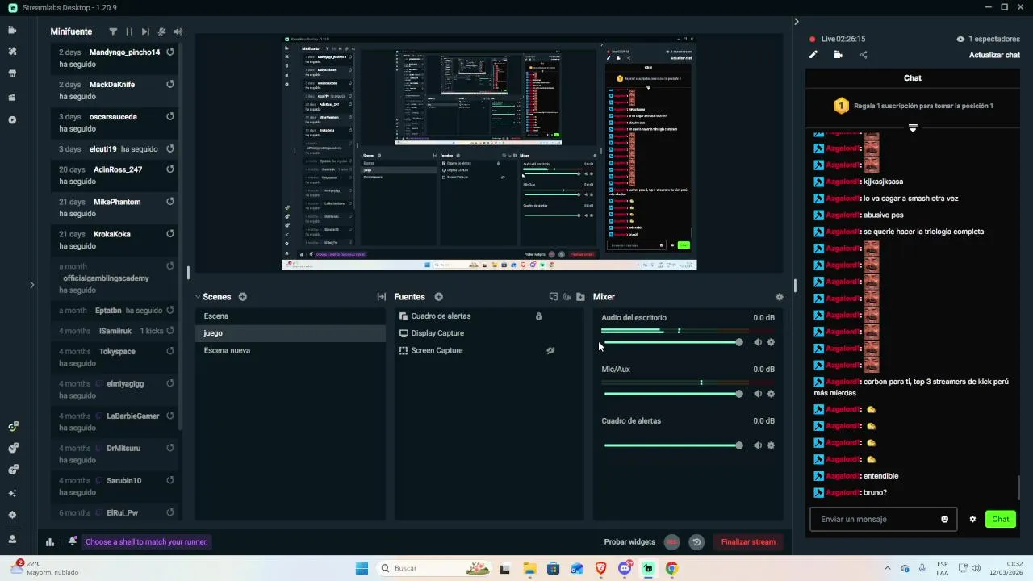The width and height of the screenshot is (1033, 581).
Task: Edit stream info with pencil icon
Action: 813,55
